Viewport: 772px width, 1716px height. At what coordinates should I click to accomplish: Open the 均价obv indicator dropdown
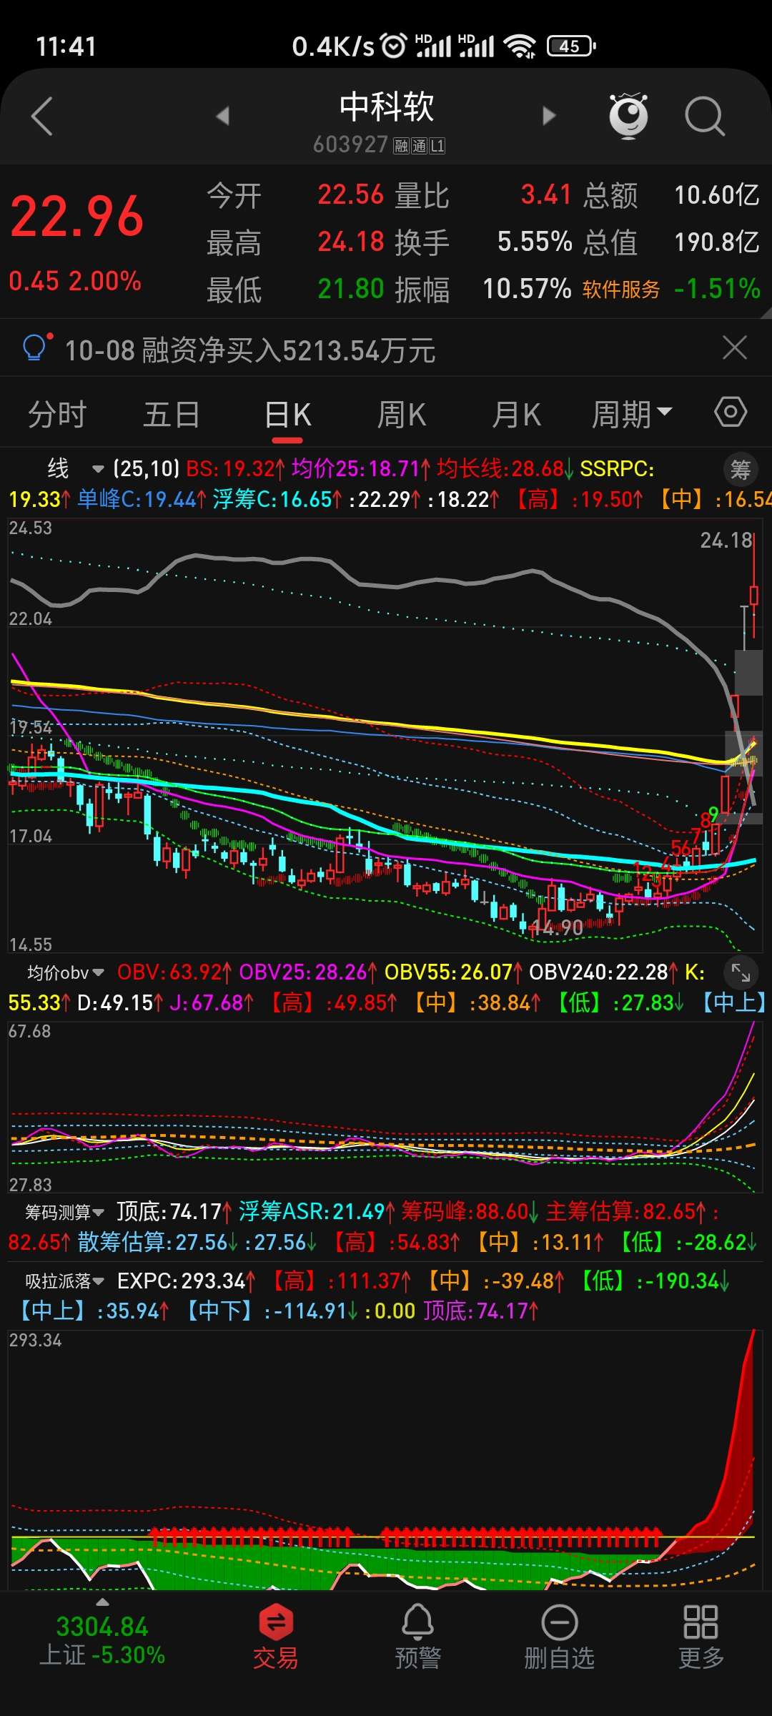click(66, 972)
